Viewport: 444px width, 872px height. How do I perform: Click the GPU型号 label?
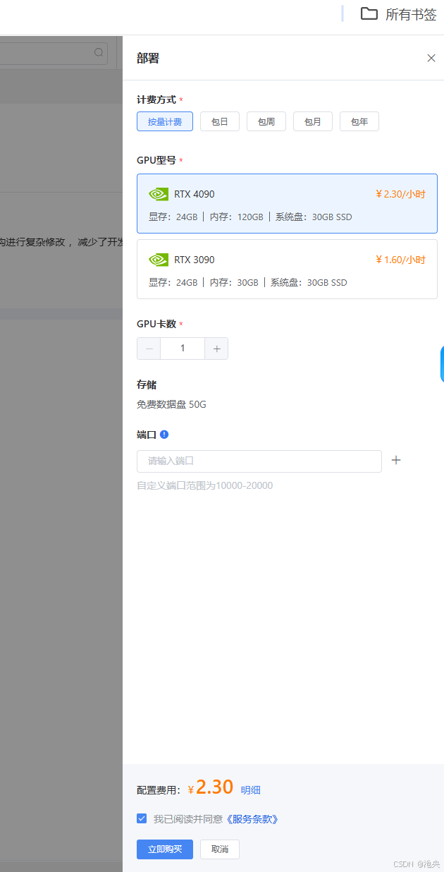[156, 160]
